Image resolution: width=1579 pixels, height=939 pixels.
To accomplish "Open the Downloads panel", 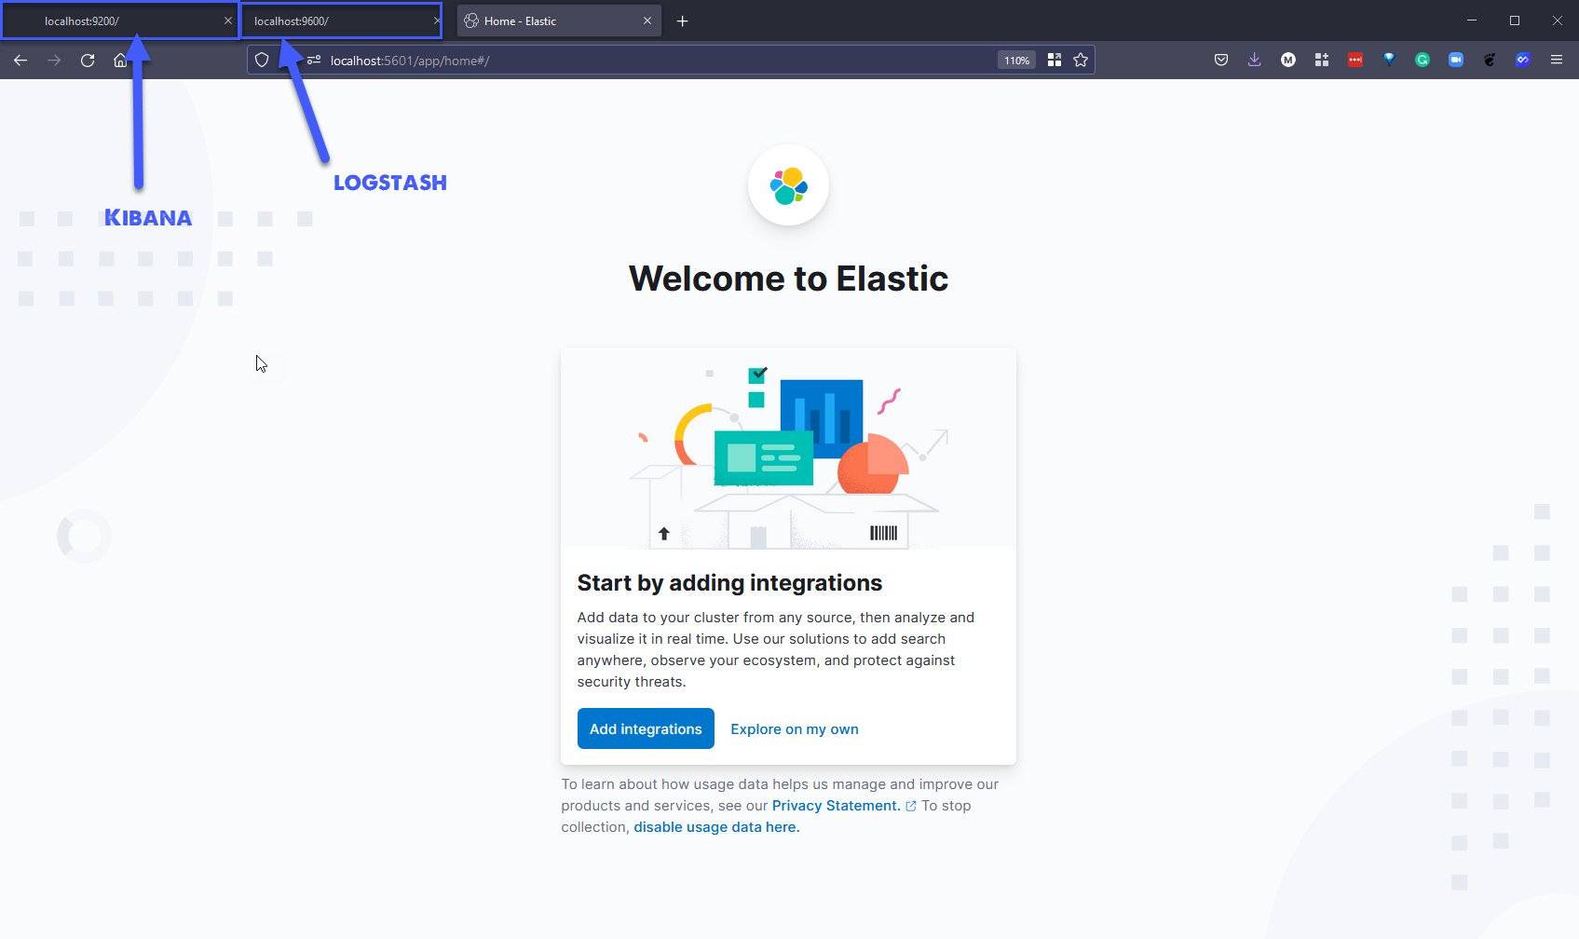I will pos(1254,61).
